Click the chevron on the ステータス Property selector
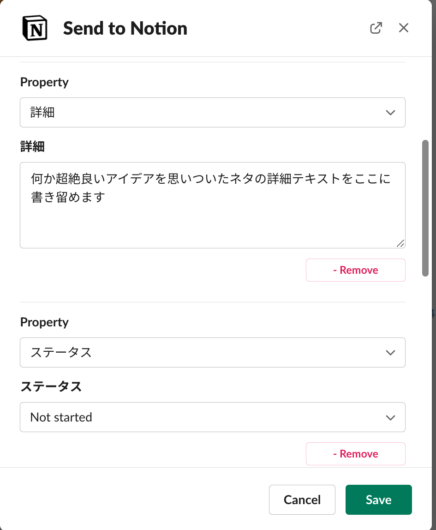436x530 pixels. pyautogui.click(x=390, y=352)
